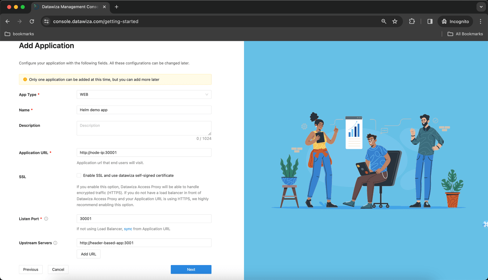Edit the Name field Helm demo app
The height and width of the screenshot is (280, 488).
(x=144, y=110)
